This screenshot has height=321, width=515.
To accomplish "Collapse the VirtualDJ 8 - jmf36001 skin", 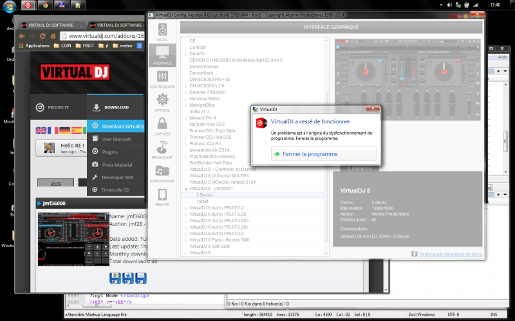I will click(186, 189).
